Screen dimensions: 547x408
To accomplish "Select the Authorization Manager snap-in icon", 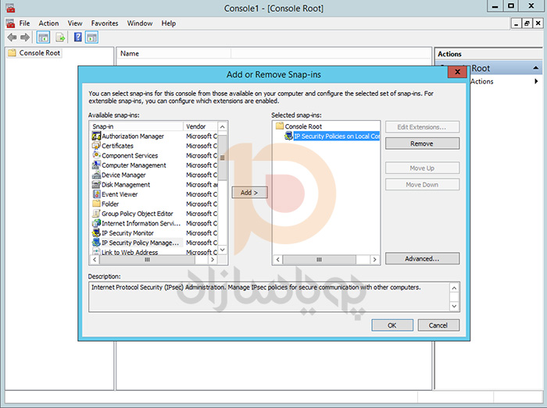I will tap(96, 137).
